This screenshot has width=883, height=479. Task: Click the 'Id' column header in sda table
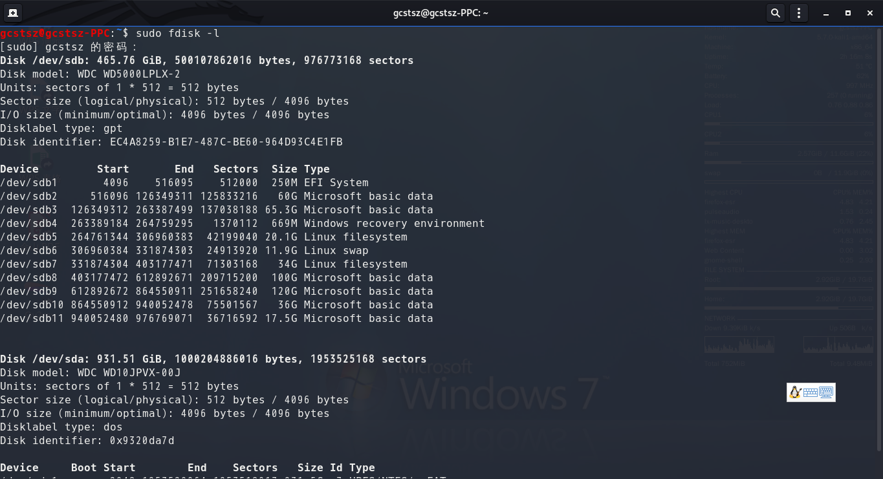336,467
